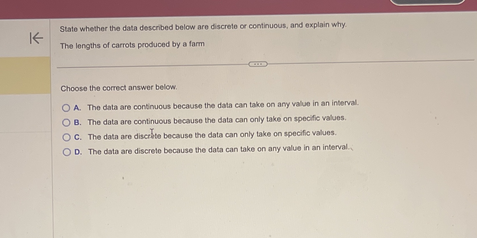Screen dimensions: 477x238
Task: Choose answer D's radio button
Action: [x=67, y=152]
